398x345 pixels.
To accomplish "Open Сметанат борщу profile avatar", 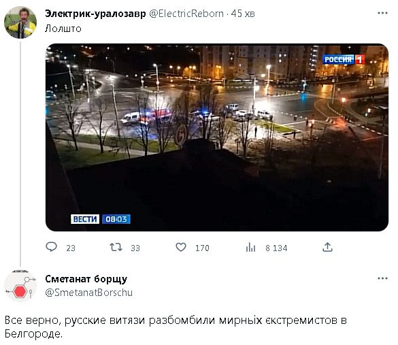I will pos(20,286).
